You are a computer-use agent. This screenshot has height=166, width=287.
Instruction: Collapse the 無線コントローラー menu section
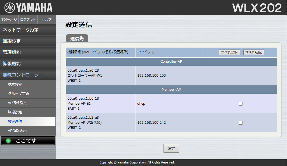[28, 75]
